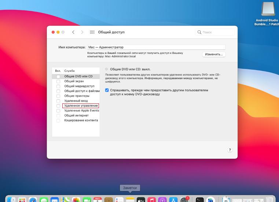Uncheck the Спрашивать before DVD access checkbox
This screenshot has height=202, width=279.
107,90
